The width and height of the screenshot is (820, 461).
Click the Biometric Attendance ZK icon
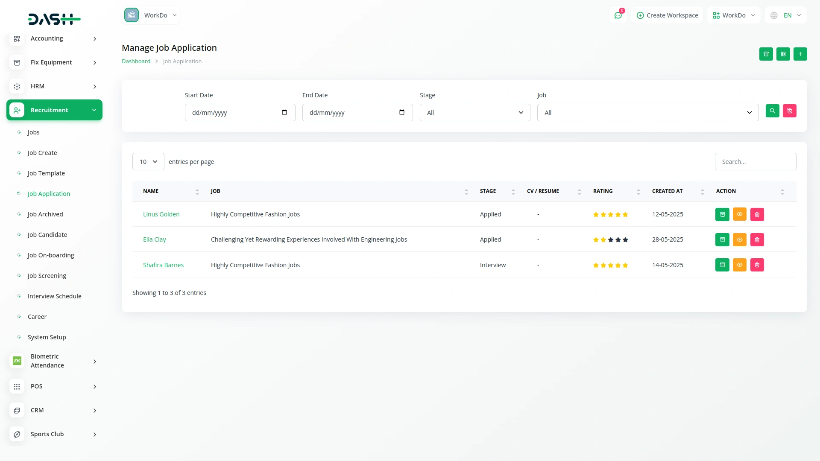[17, 361]
